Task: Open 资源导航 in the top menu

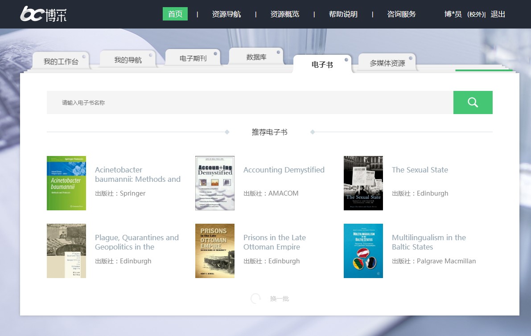Action: point(226,14)
